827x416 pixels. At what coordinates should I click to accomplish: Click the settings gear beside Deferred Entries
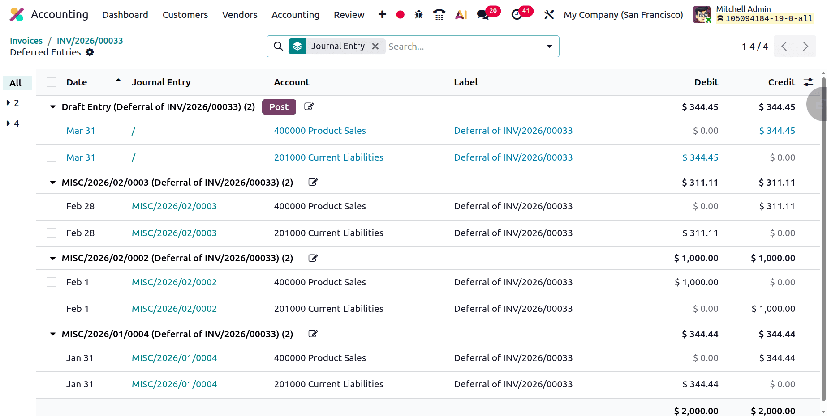(90, 52)
